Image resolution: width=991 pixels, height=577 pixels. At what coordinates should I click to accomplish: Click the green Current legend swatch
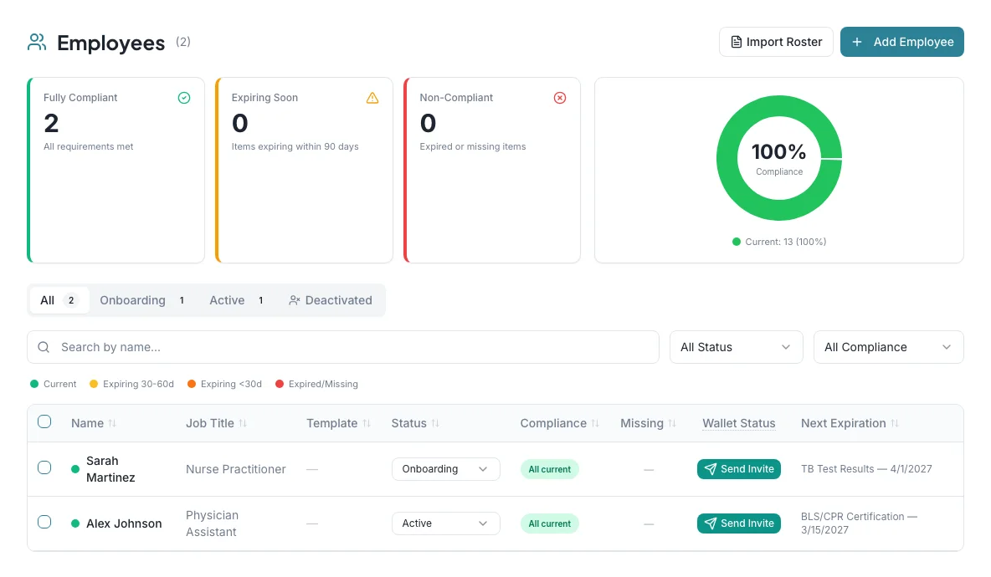point(737,242)
